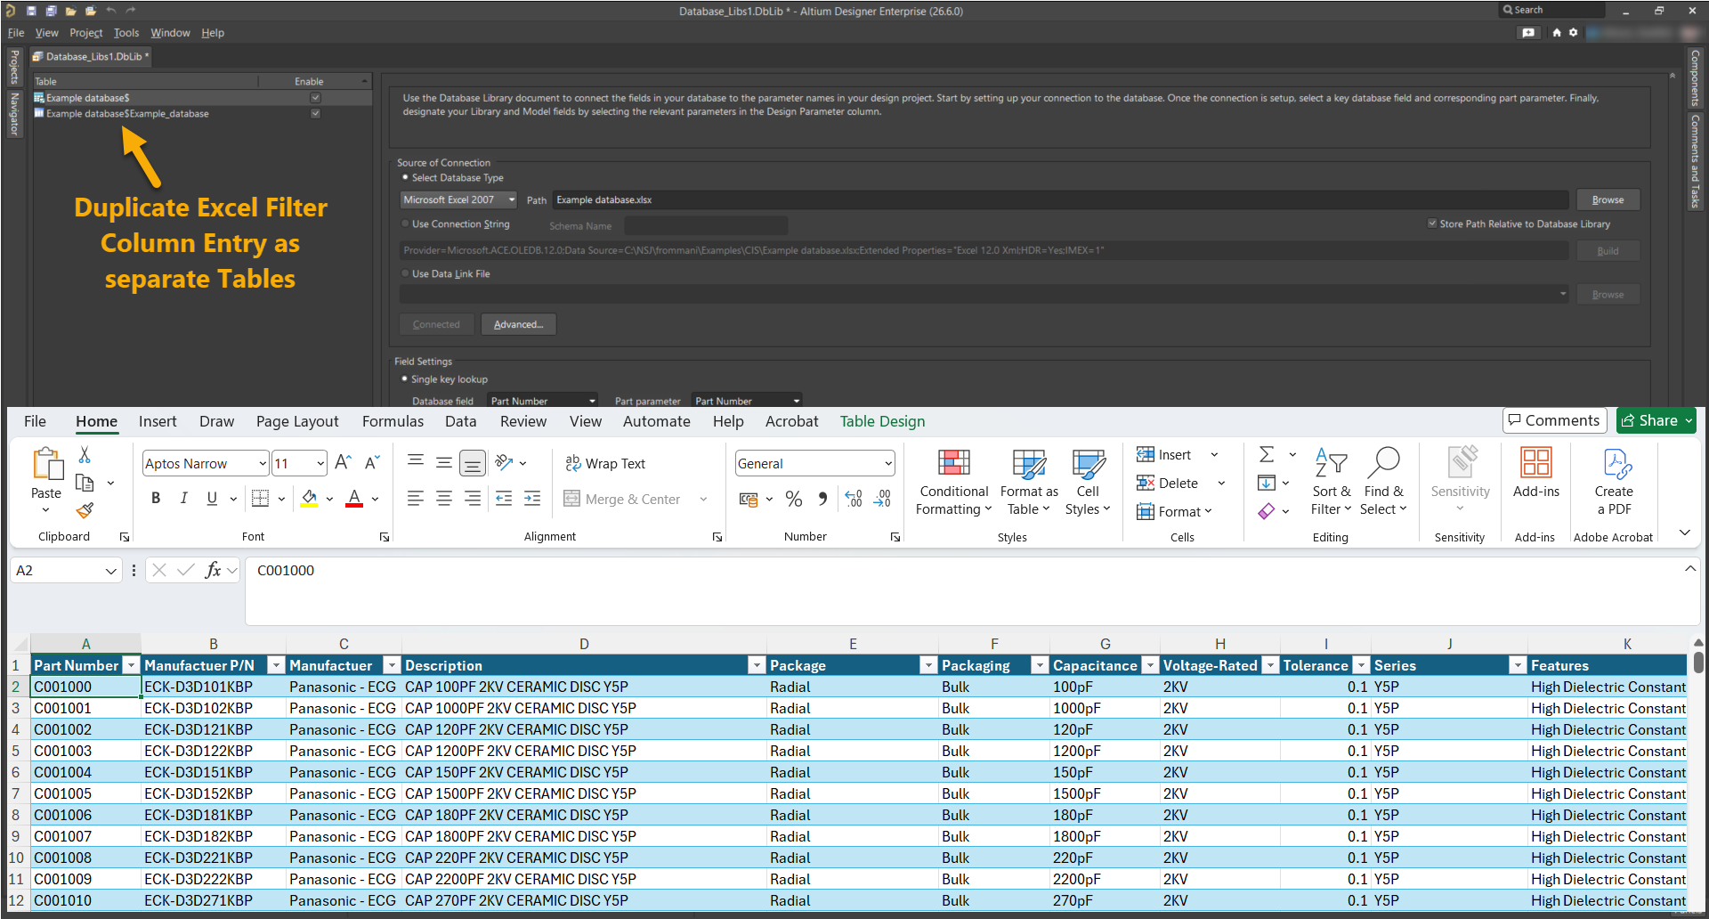Open the Description column filter dropdown

(x=757, y=665)
